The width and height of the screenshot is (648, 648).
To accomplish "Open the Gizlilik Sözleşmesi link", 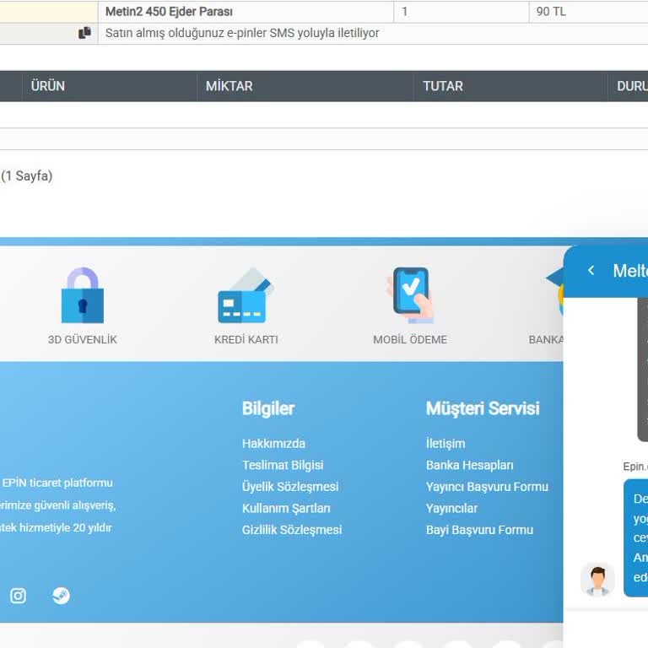I will point(292,530).
